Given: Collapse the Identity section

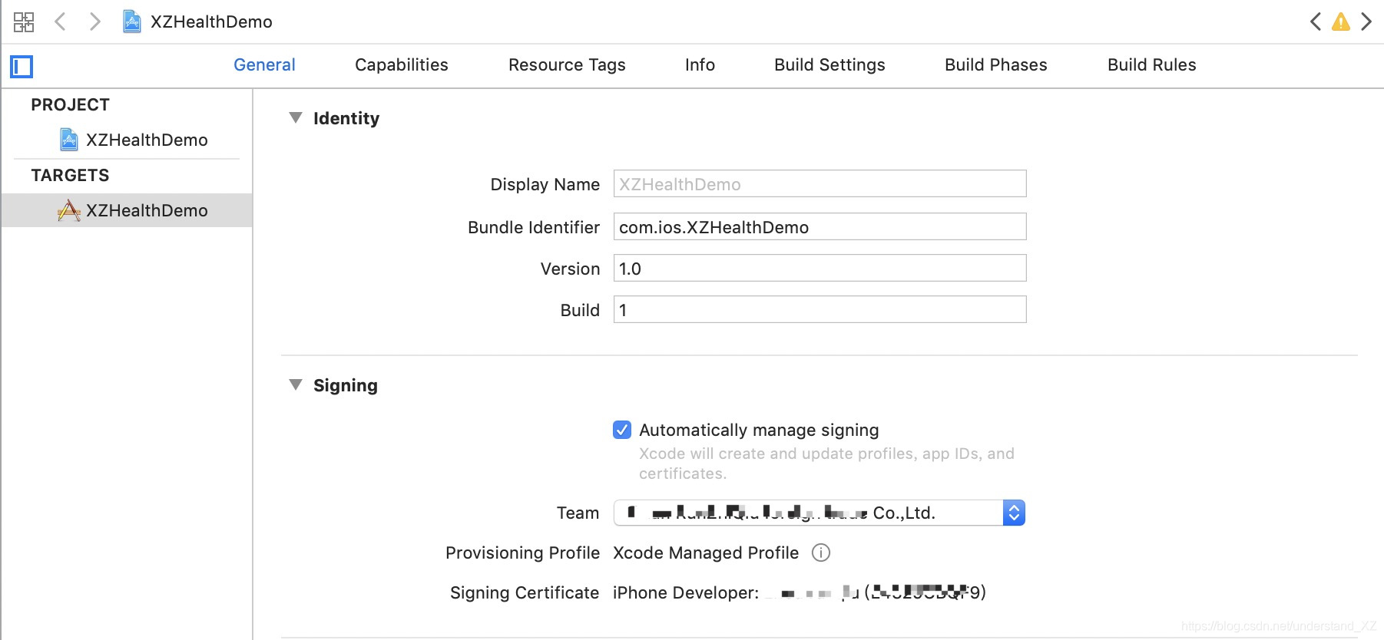Looking at the screenshot, I should coord(296,117).
